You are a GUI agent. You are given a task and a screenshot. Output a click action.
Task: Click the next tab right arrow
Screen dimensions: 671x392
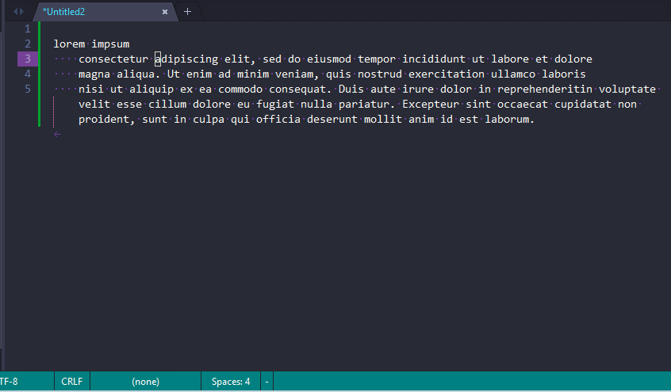click(22, 11)
